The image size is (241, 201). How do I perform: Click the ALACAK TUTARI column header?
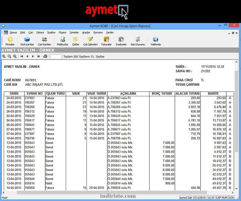point(188,93)
